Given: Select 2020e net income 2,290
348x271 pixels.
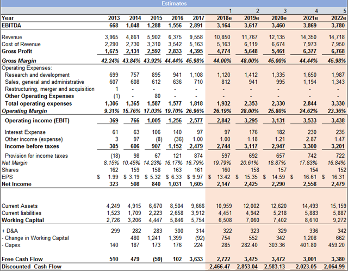Looking at the screenshot, I should (x=278, y=184).
